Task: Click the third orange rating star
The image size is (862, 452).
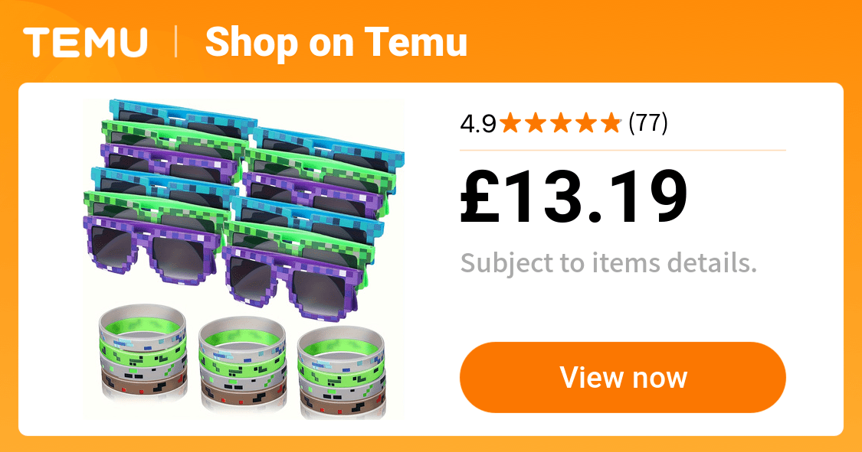Action: [x=562, y=123]
